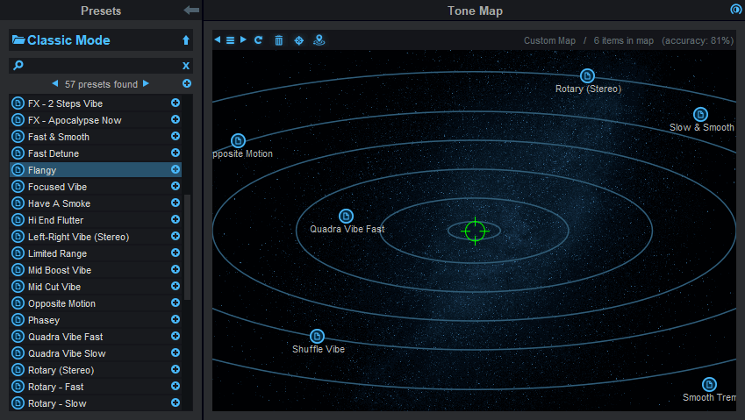Image resolution: width=745 pixels, height=420 pixels.
Task: Select Quadra Vibe Slow preset
Action: tap(96, 352)
